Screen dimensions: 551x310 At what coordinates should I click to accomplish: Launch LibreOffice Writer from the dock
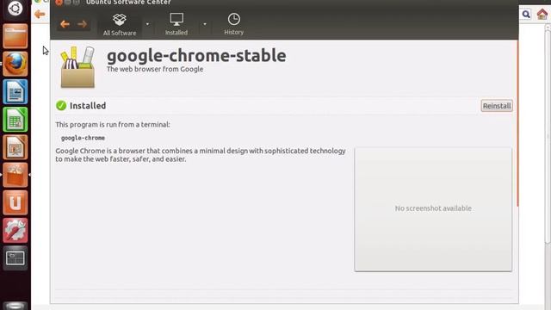[x=15, y=92]
